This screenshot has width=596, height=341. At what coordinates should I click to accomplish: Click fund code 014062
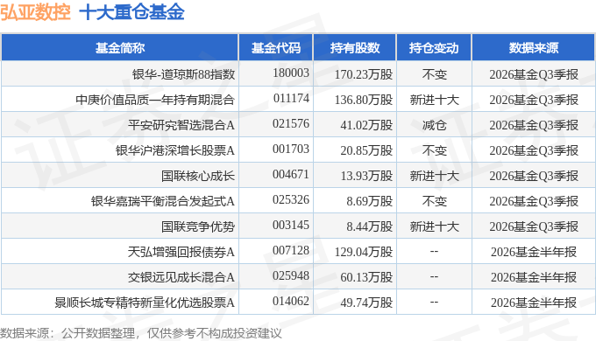291,302
